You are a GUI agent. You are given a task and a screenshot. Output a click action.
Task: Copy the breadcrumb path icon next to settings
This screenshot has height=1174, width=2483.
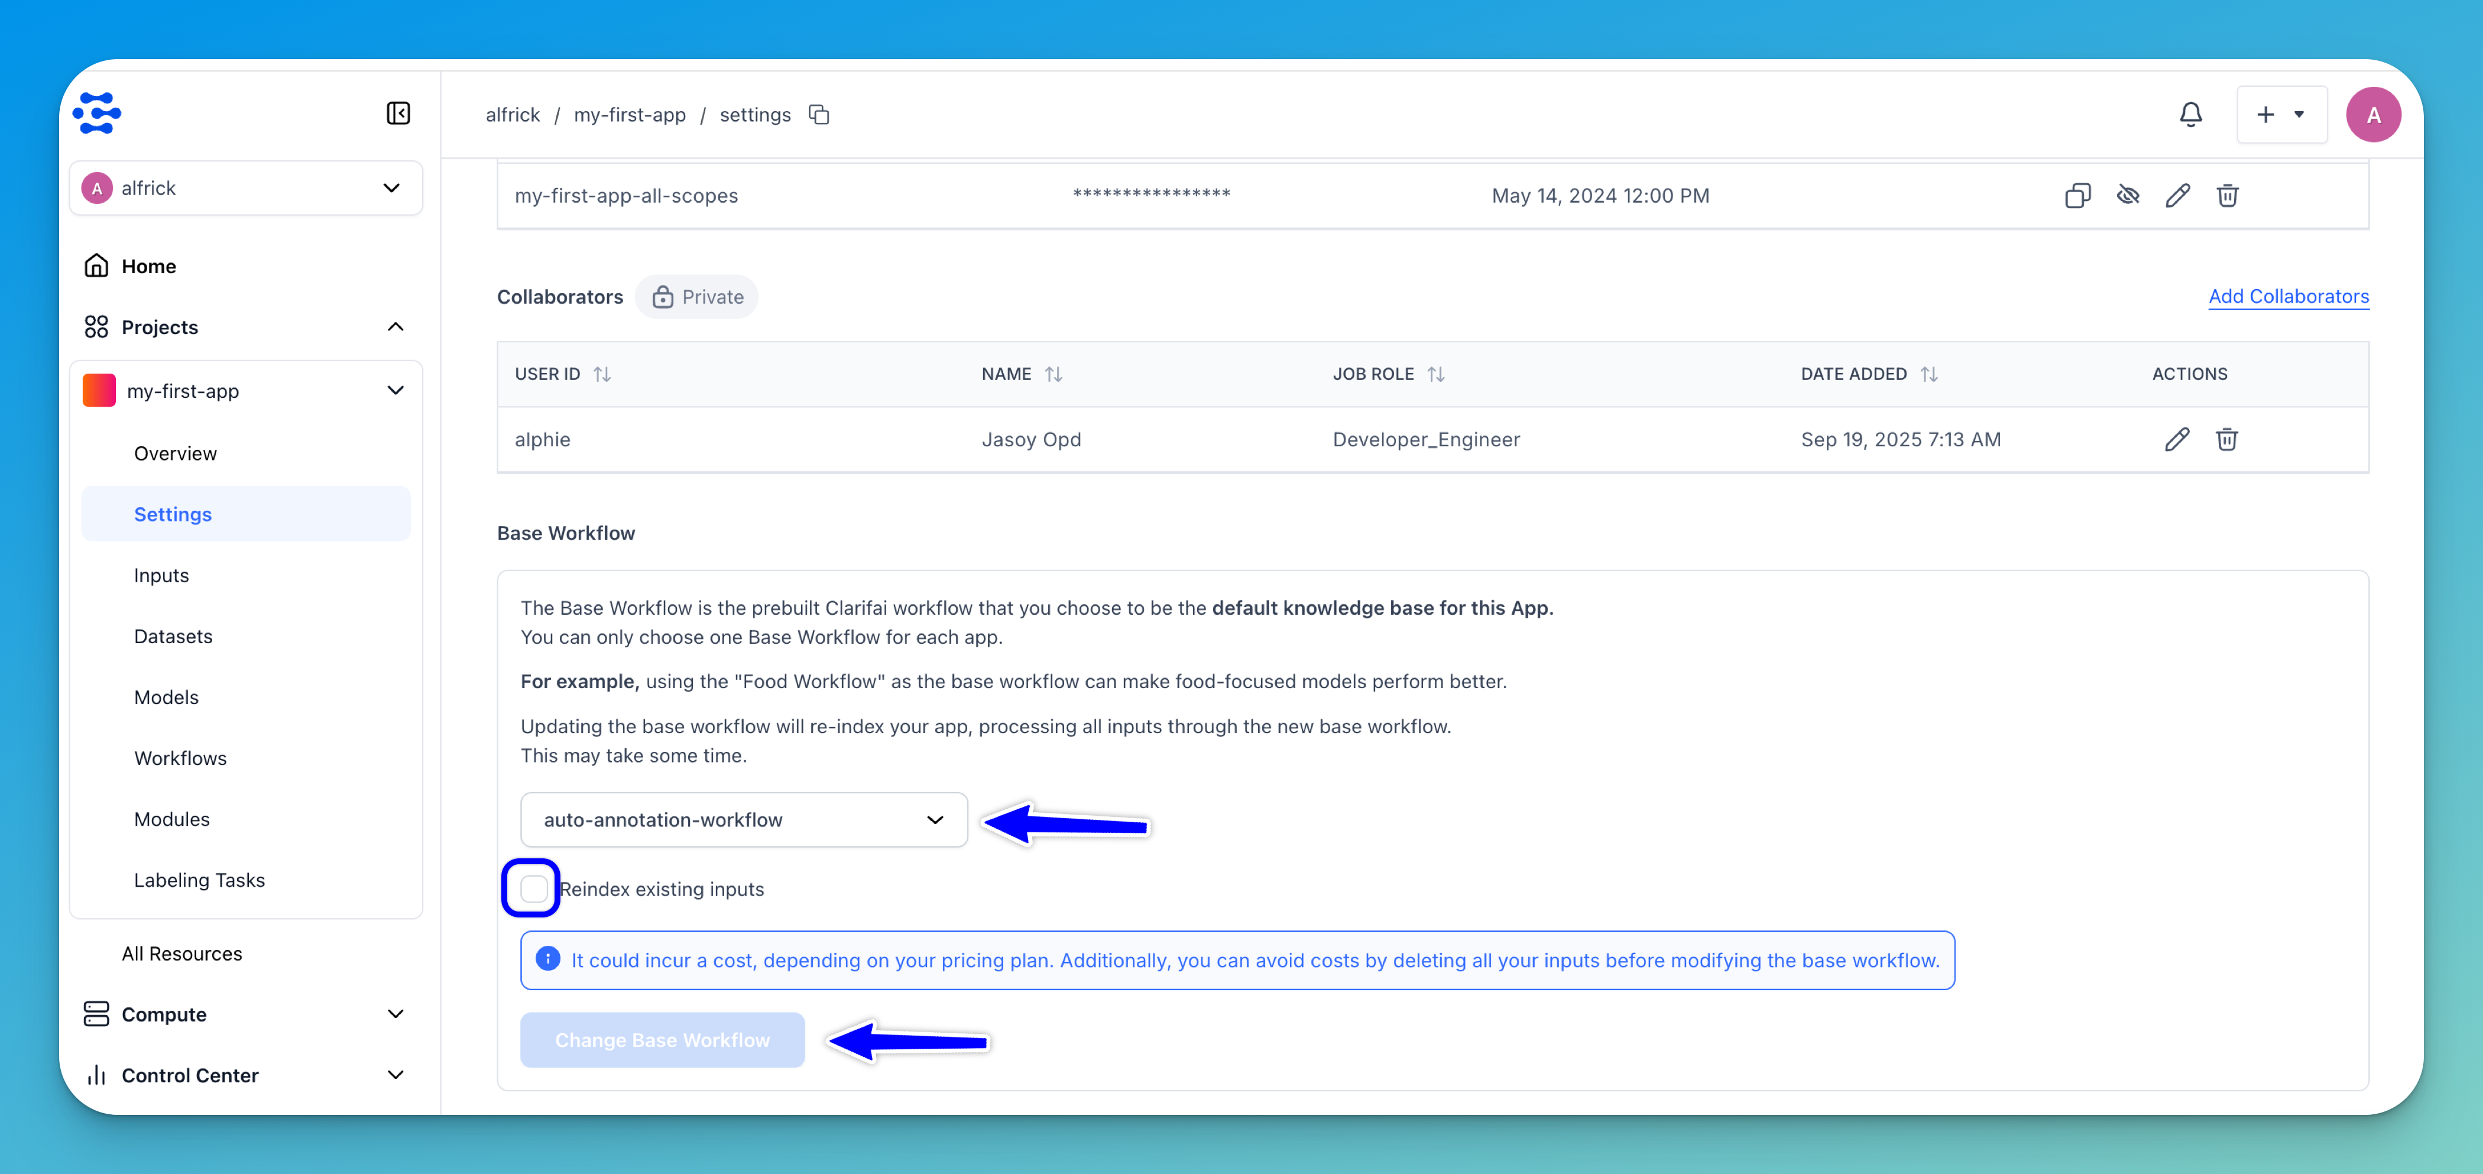click(x=819, y=115)
